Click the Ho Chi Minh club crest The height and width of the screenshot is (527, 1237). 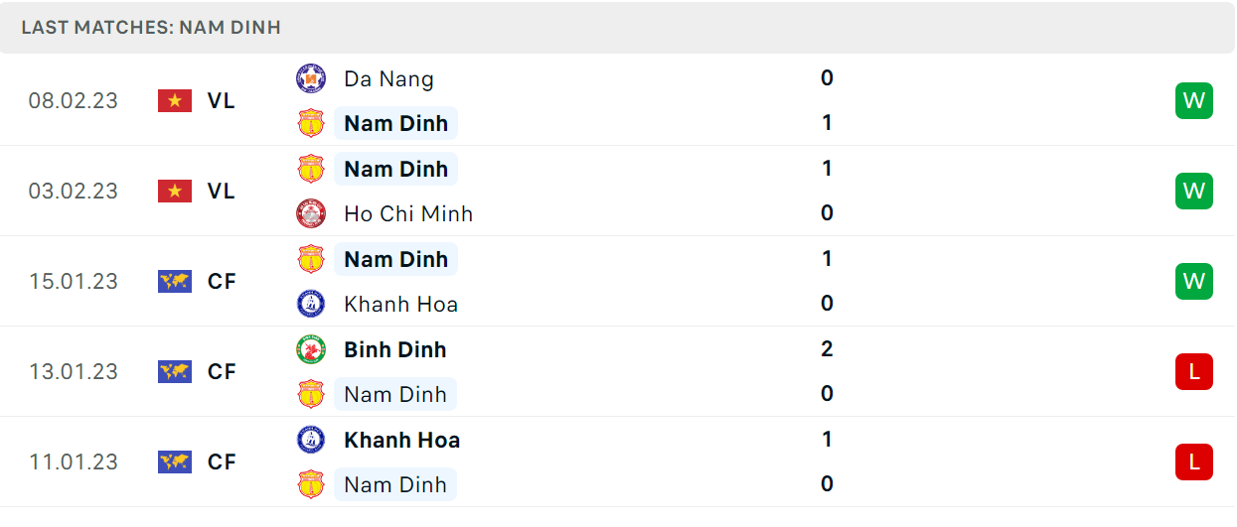311,213
